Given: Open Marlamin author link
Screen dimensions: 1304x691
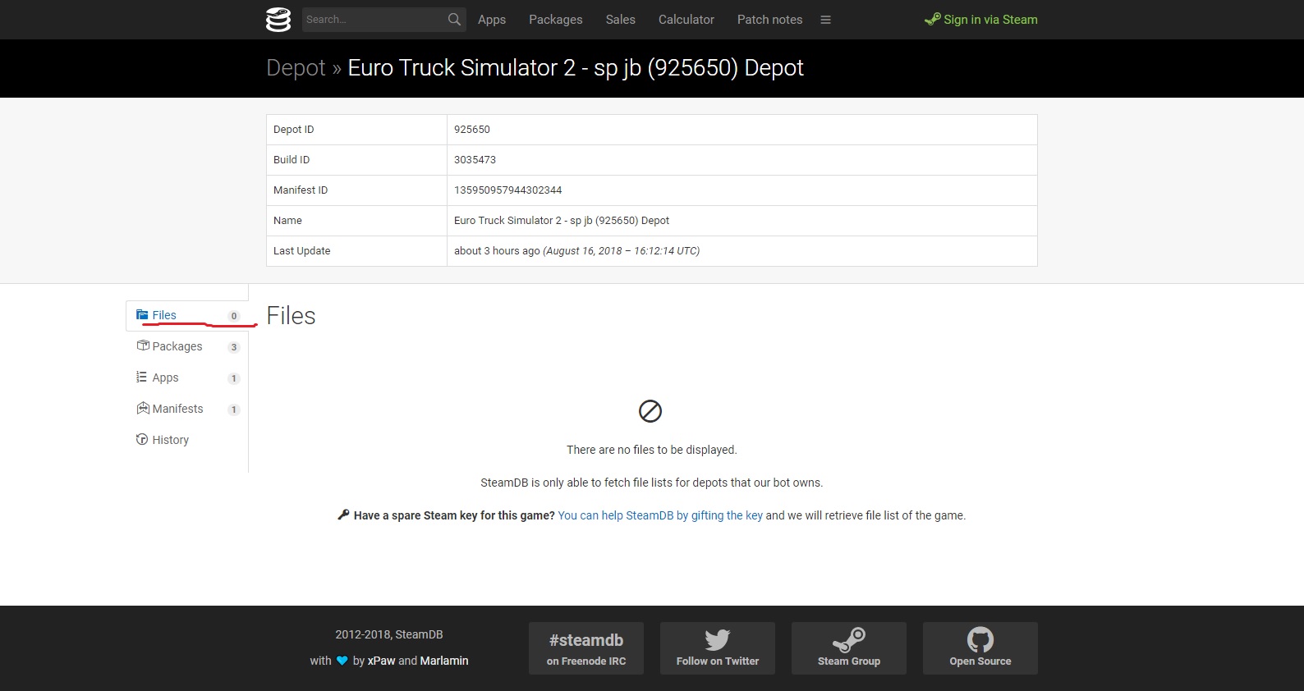Looking at the screenshot, I should tap(444, 661).
